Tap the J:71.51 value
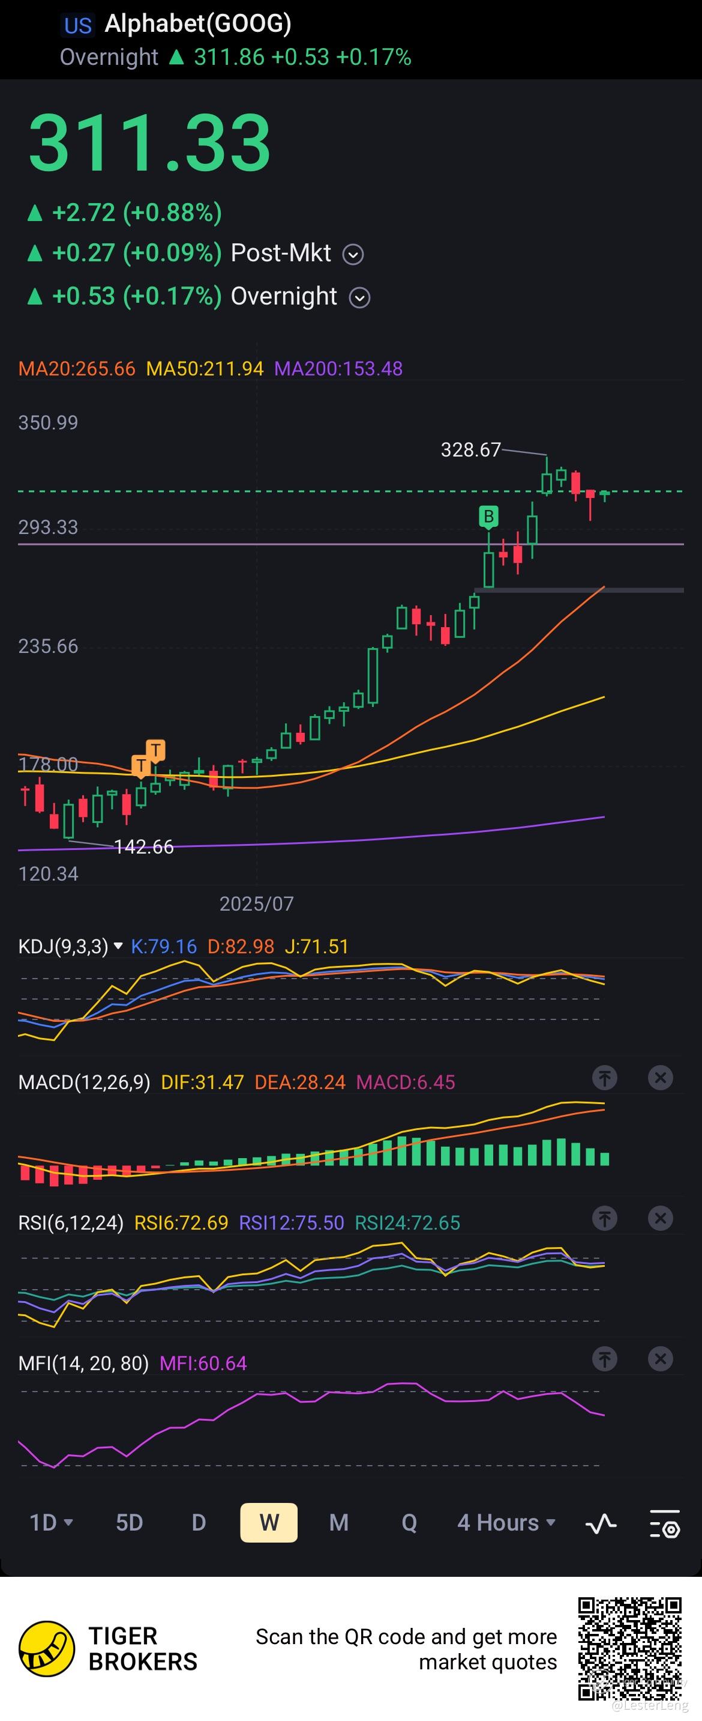Screen dimensions: 702x1721 317,946
